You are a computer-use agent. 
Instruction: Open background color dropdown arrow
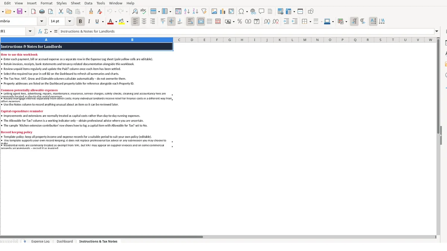[127, 22]
